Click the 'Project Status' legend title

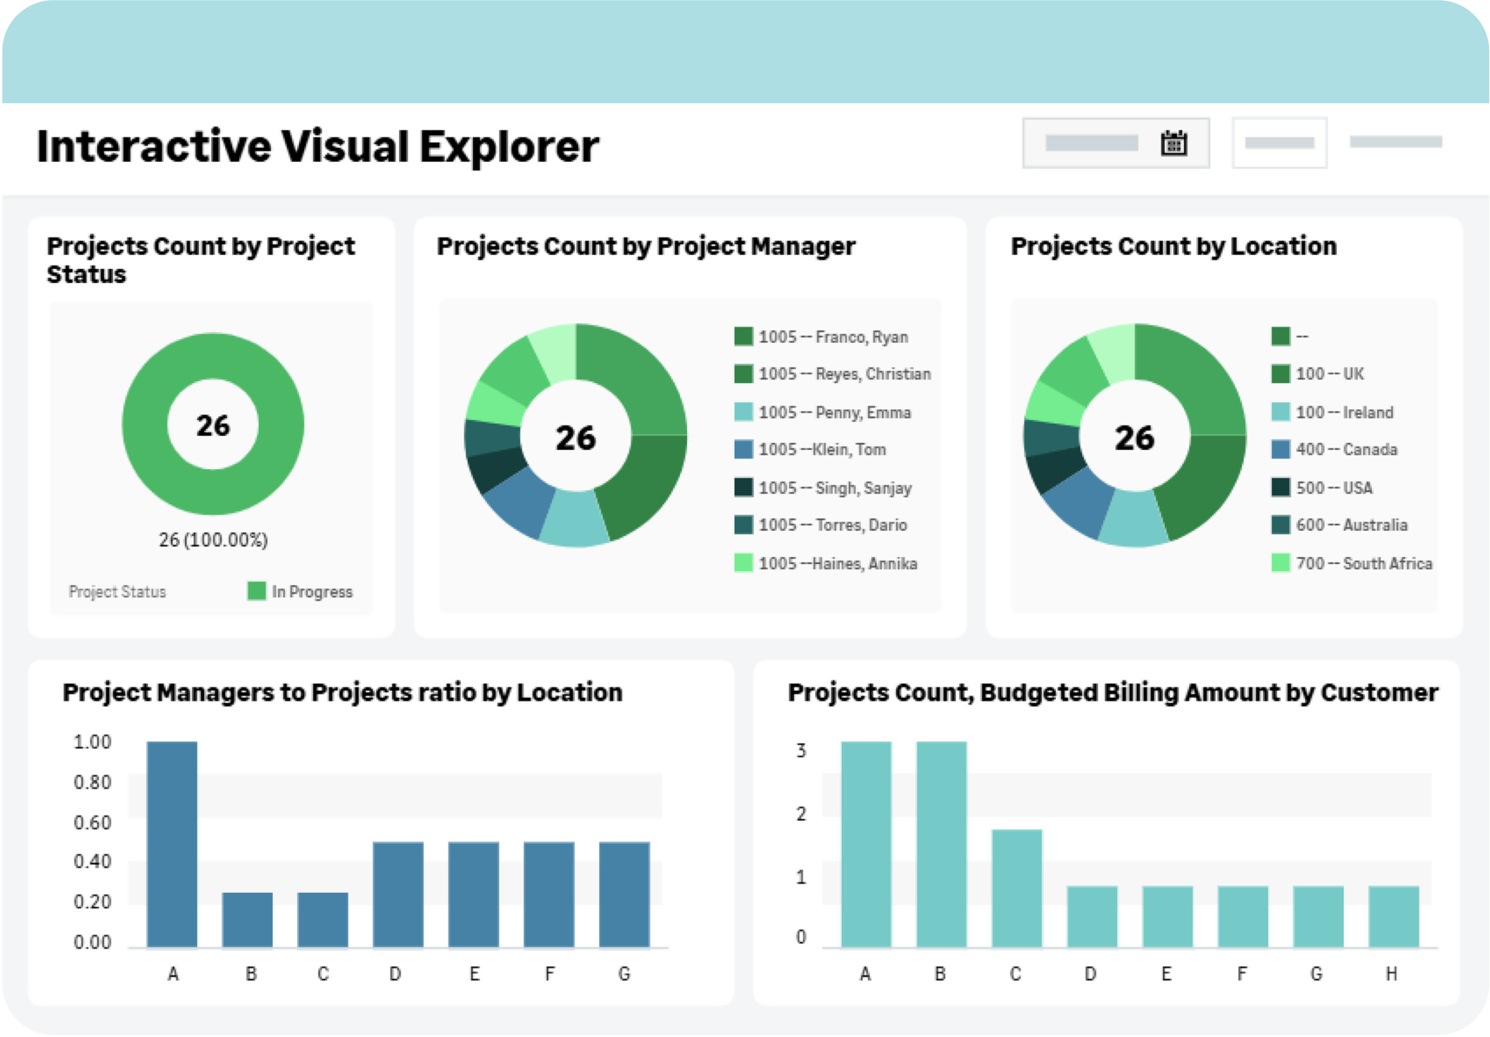coord(118,592)
